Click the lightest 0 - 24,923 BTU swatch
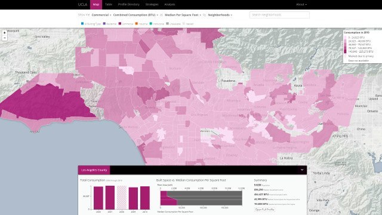This screenshot has height=215, width=382. point(346,38)
